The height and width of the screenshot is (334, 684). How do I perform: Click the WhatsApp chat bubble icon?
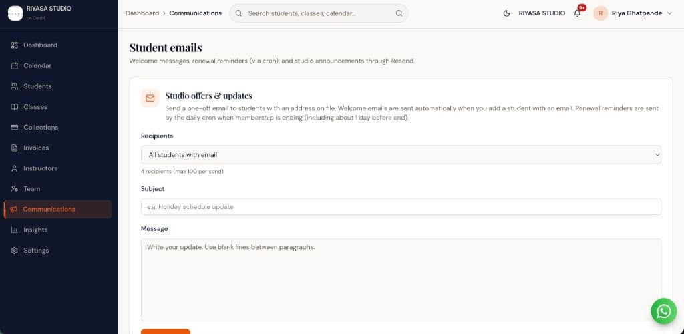point(663,311)
